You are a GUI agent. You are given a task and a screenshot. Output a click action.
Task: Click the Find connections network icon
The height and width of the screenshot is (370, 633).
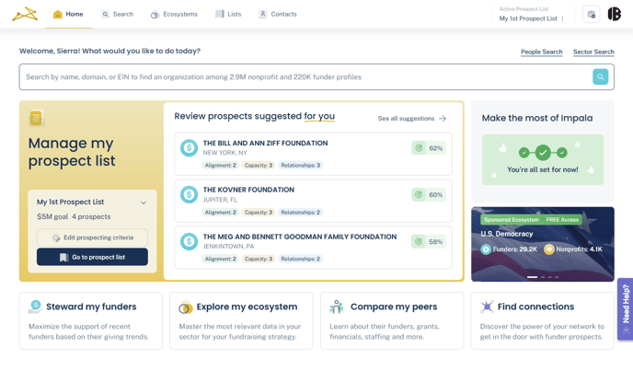487,306
